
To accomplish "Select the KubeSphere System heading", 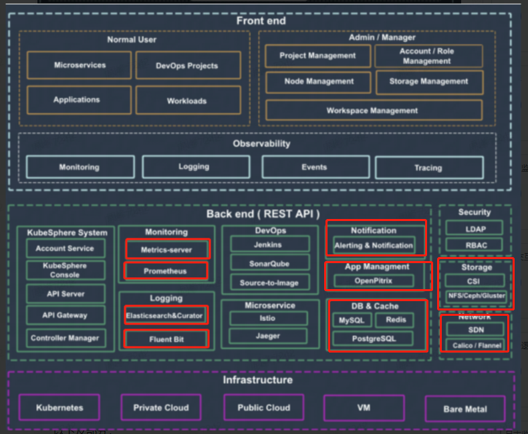I will pos(68,233).
